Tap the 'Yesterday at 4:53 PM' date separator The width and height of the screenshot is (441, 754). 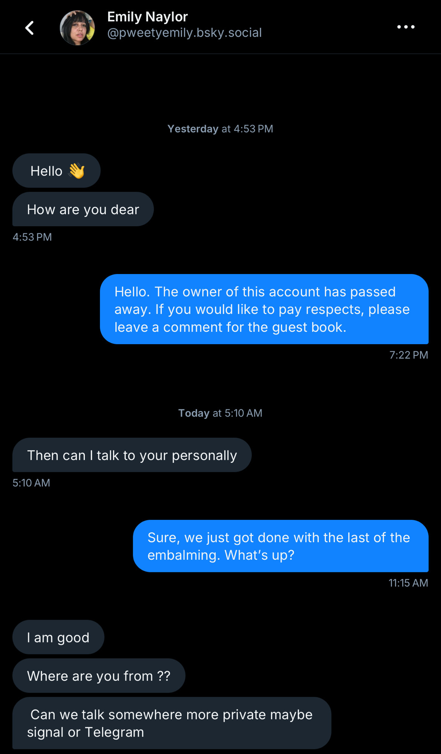point(220,129)
